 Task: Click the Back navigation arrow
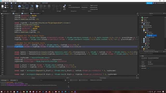[x=12, y=6]
